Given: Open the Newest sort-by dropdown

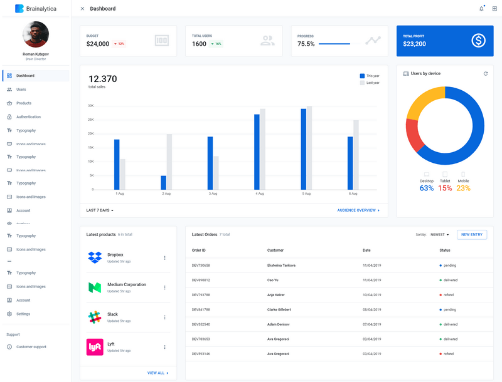Looking at the screenshot, I should 439,235.
